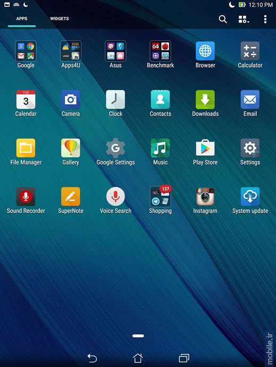Tap the Back navigation button
276x367 pixels.
click(x=92, y=358)
